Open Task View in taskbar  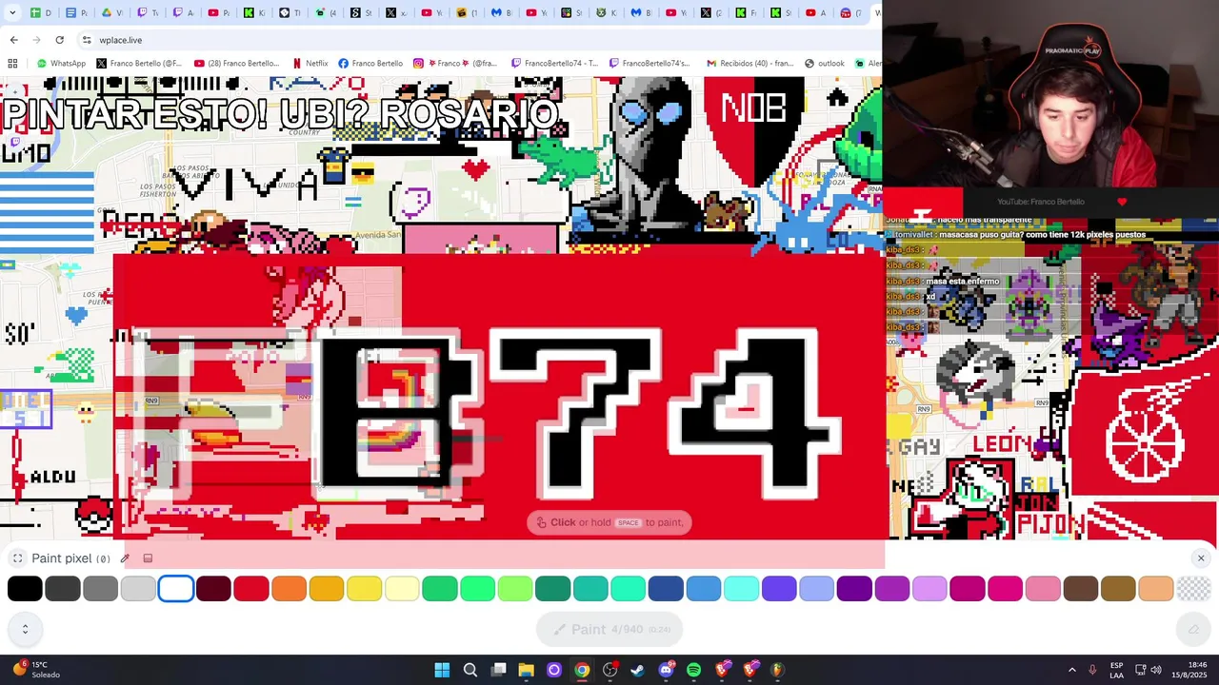pyautogui.click(x=498, y=670)
